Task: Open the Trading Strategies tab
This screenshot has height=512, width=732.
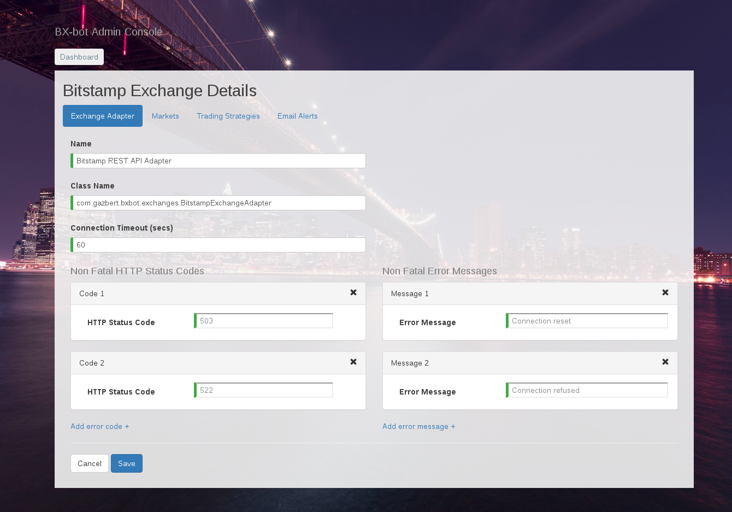Action: [228, 116]
